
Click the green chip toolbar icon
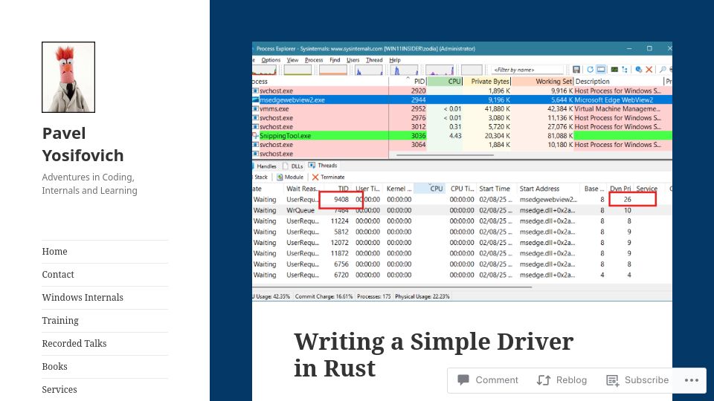coord(614,70)
